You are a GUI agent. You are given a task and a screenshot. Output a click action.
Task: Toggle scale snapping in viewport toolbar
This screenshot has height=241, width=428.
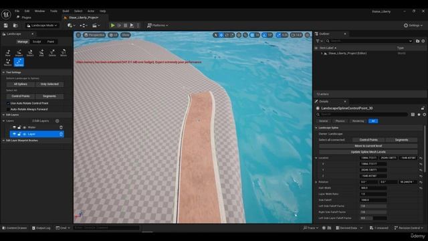point(279,35)
